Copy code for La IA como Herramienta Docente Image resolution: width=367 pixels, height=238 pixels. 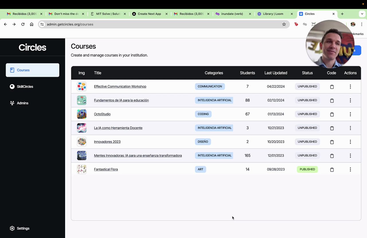[332, 128]
